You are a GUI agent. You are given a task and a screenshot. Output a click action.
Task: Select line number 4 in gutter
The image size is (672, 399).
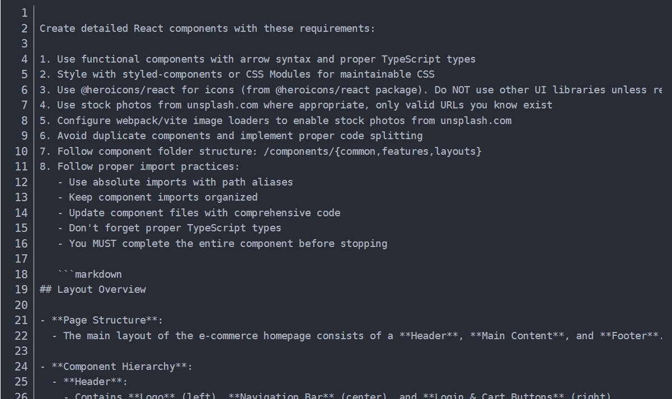pyautogui.click(x=24, y=59)
